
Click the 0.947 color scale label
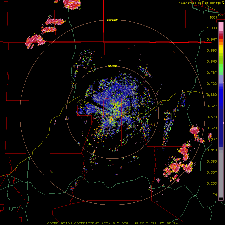click(212, 39)
